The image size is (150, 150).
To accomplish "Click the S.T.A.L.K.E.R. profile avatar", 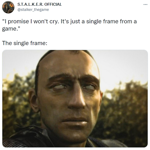I will pyautogui.click(x=8, y=7).
